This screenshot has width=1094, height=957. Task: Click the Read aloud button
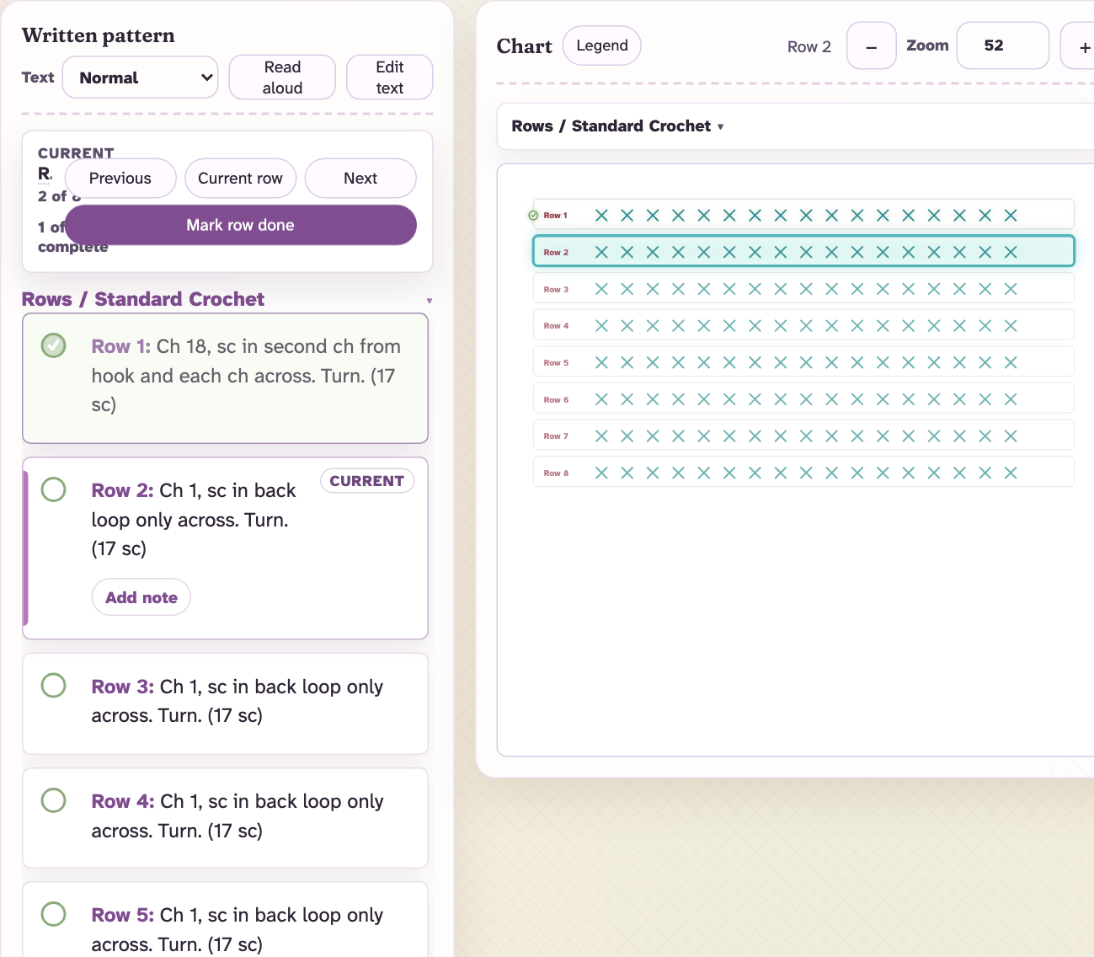pyautogui.click(x=282, y=78)
